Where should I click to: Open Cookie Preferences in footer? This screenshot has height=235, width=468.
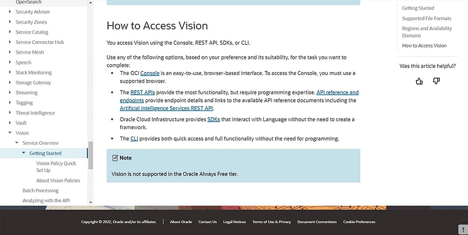[359, 222]
